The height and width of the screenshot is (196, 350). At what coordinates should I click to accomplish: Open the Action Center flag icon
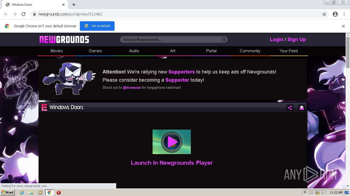pos(324,192)
